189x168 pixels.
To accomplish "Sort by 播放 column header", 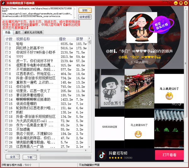I will tap(66, 39).
